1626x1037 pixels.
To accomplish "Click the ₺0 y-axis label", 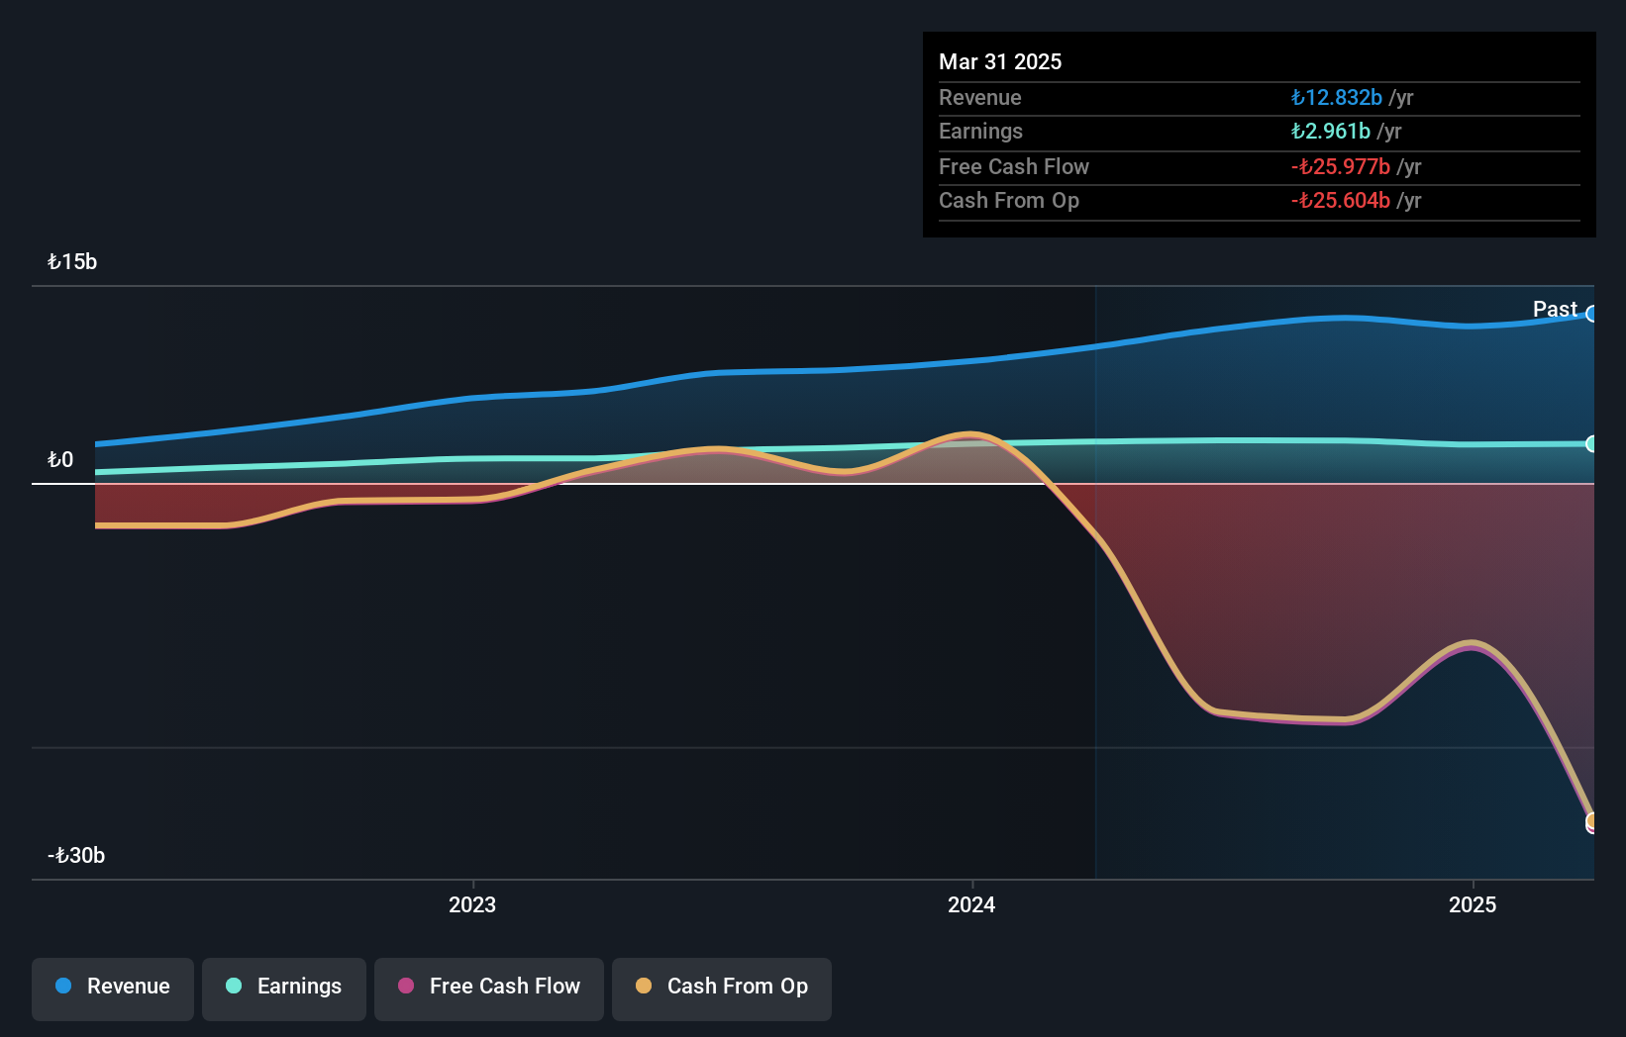I will pyautogui.click(x=60, y=460).
